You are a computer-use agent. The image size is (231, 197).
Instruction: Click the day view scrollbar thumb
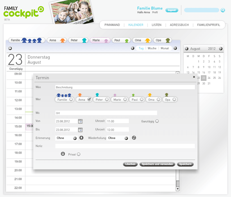coord(178,184)
